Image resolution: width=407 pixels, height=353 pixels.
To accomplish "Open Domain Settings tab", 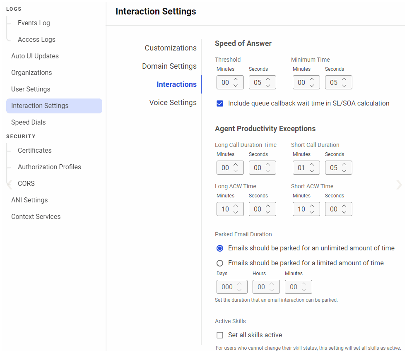I will click(169, 66).
